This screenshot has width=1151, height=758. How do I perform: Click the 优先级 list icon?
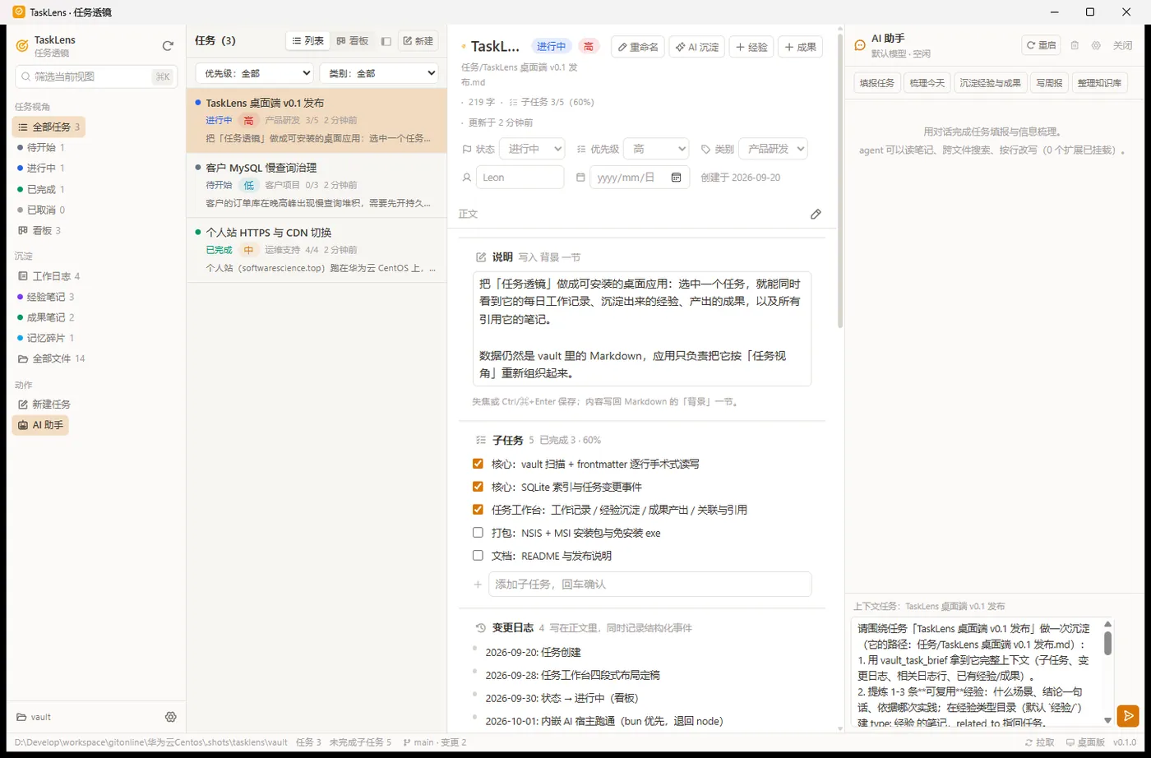click(x=581, y=149)
